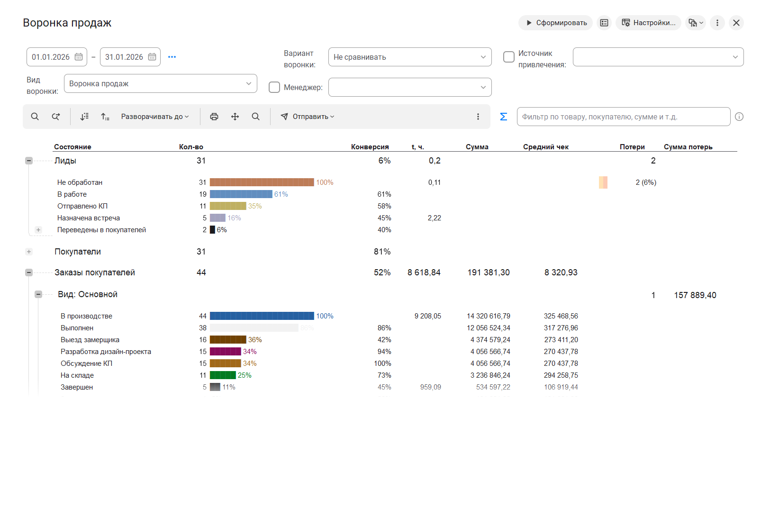The width and height of the screenshot is (761, 527).
Task: Open the Отправить menu
Action: pos(308,117)
